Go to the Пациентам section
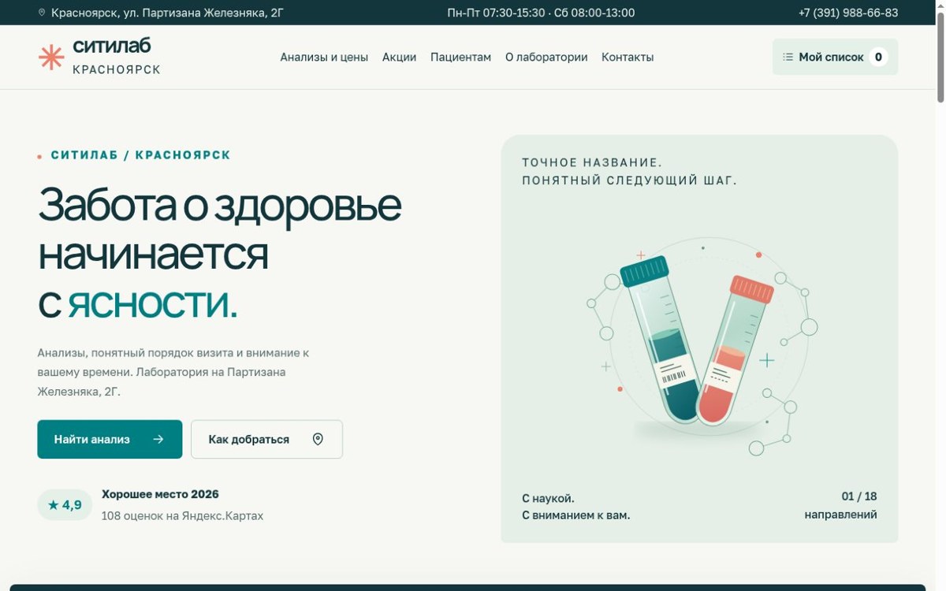This screenshot has width=946, height=591. tap(460, 57)
